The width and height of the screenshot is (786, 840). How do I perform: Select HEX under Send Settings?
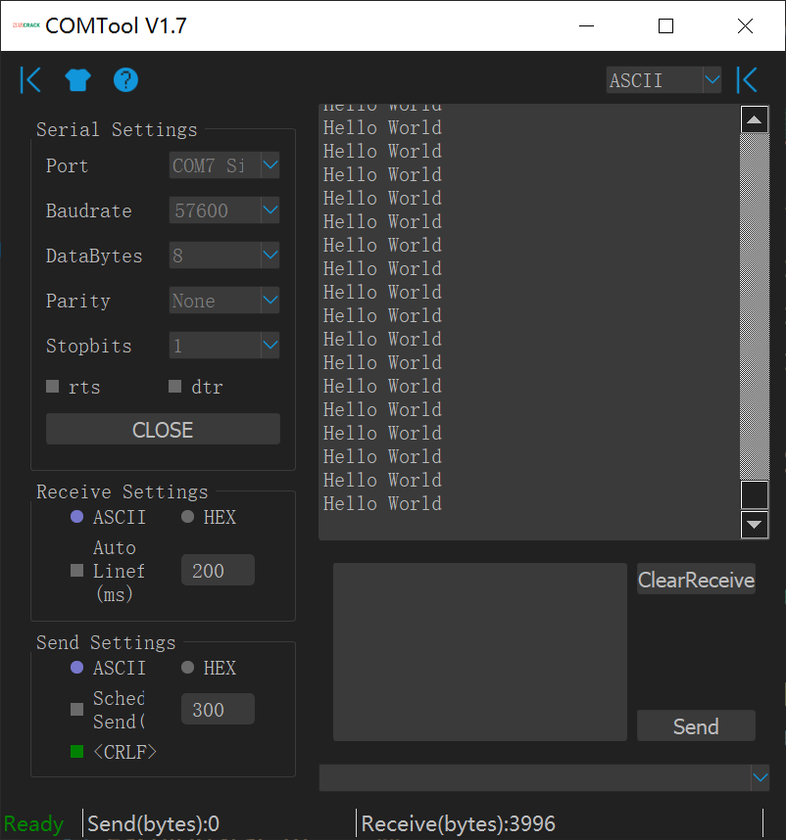(188, 668)
